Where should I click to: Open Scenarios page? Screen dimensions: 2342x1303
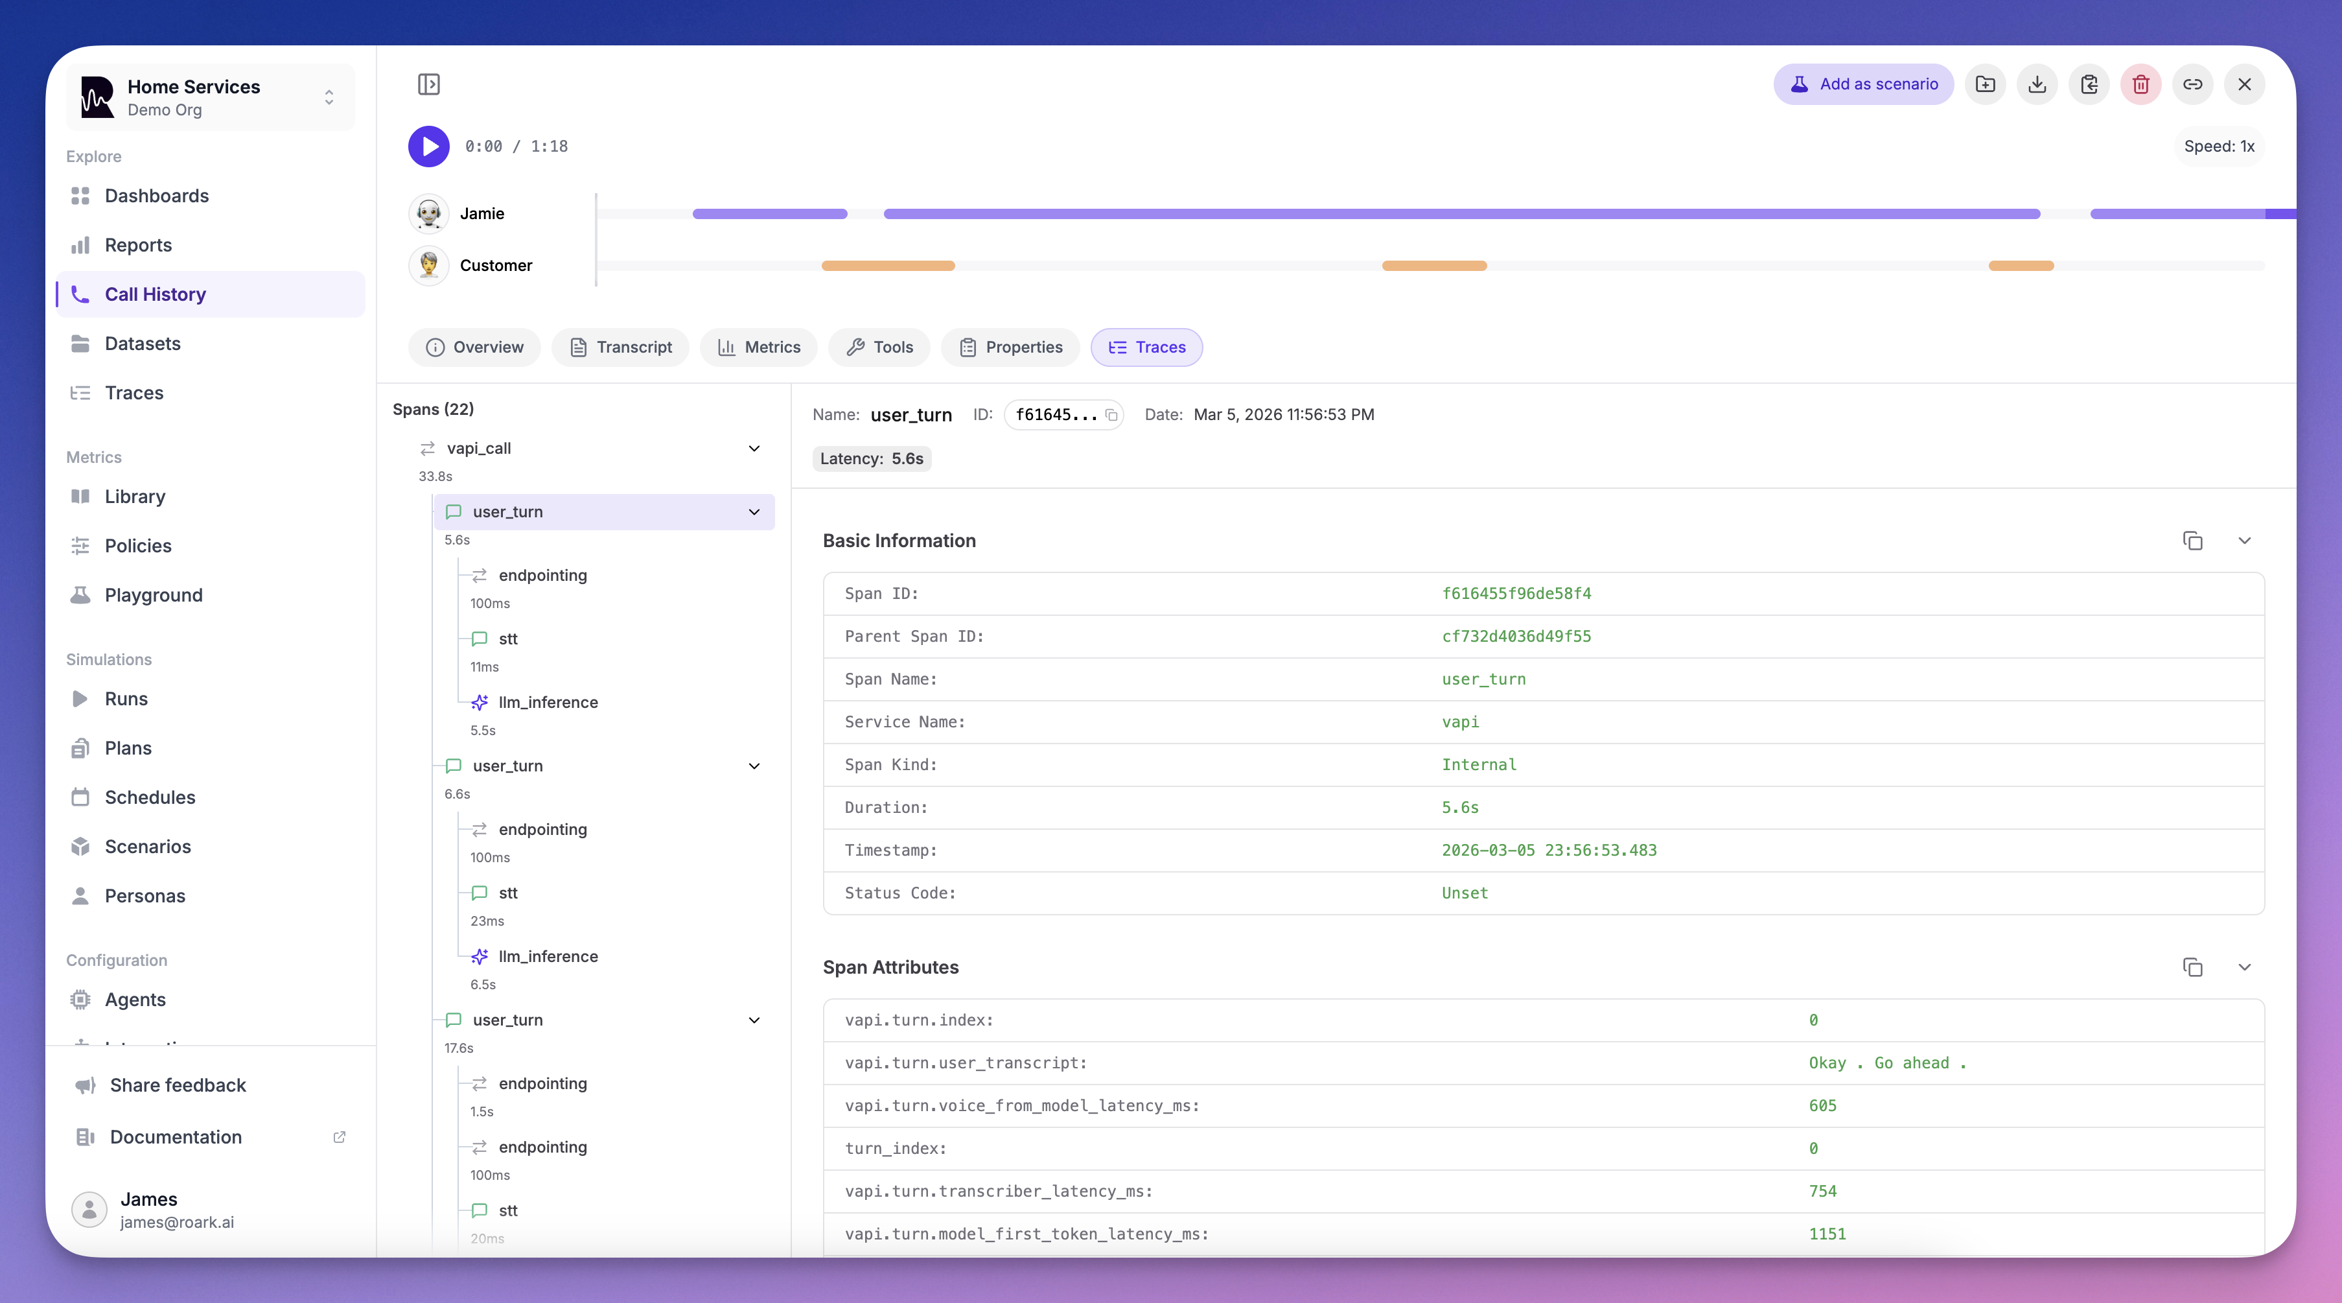click(x=211, y=847)
